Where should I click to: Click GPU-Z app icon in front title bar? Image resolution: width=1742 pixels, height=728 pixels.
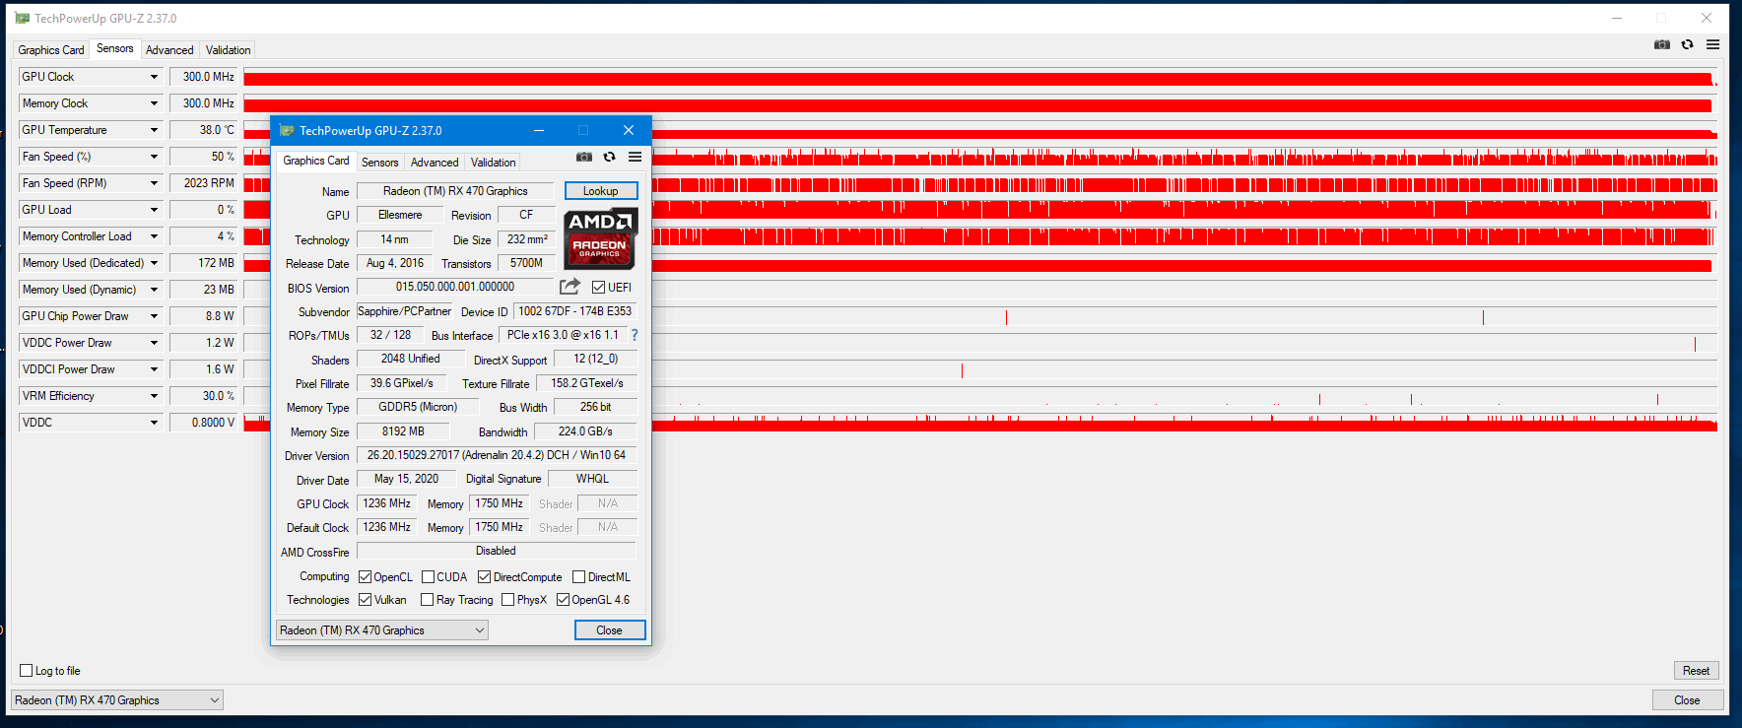coord(287,130)
